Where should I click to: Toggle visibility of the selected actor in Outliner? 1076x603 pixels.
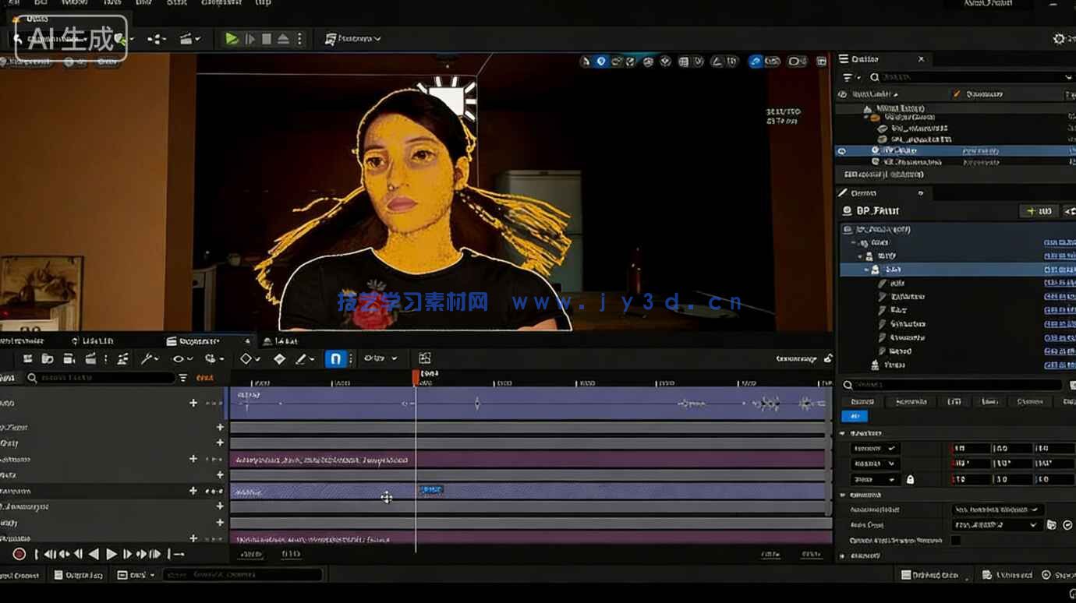pos(841,150)
